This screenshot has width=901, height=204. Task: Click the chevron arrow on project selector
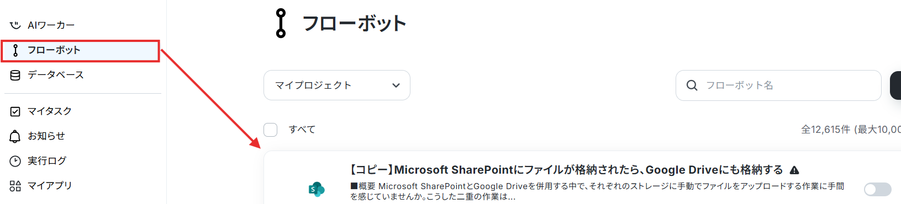click(396, 85)
